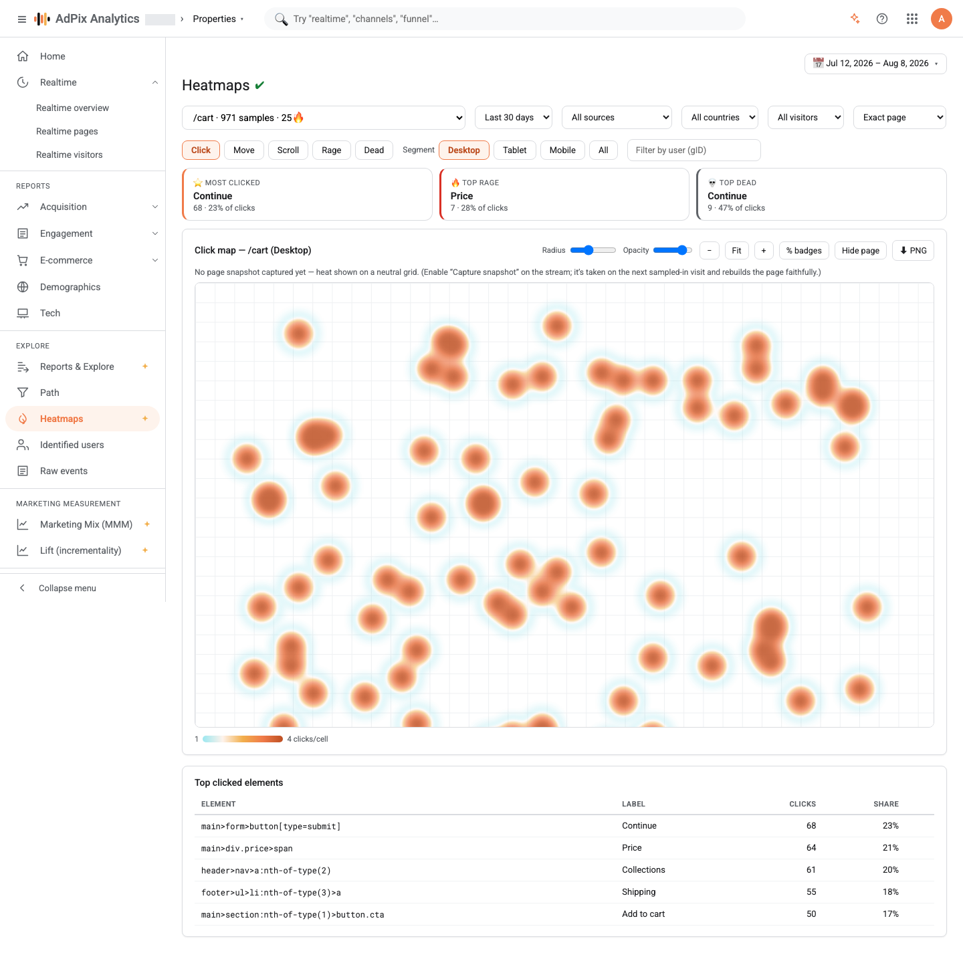This screenshot has width=963, height=953.
Task: Open the Last 30 days dropdown
Action: [x=514, y=117]
